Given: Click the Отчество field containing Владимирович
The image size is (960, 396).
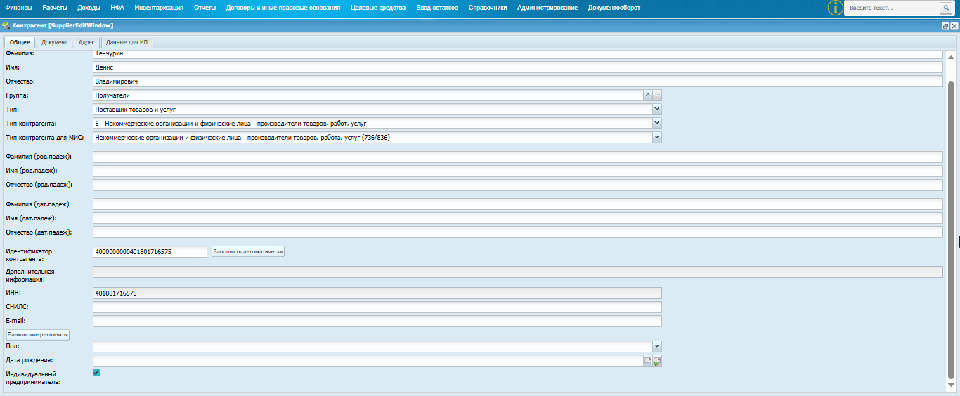Looking at the screenshot, I should pos(517,81).
